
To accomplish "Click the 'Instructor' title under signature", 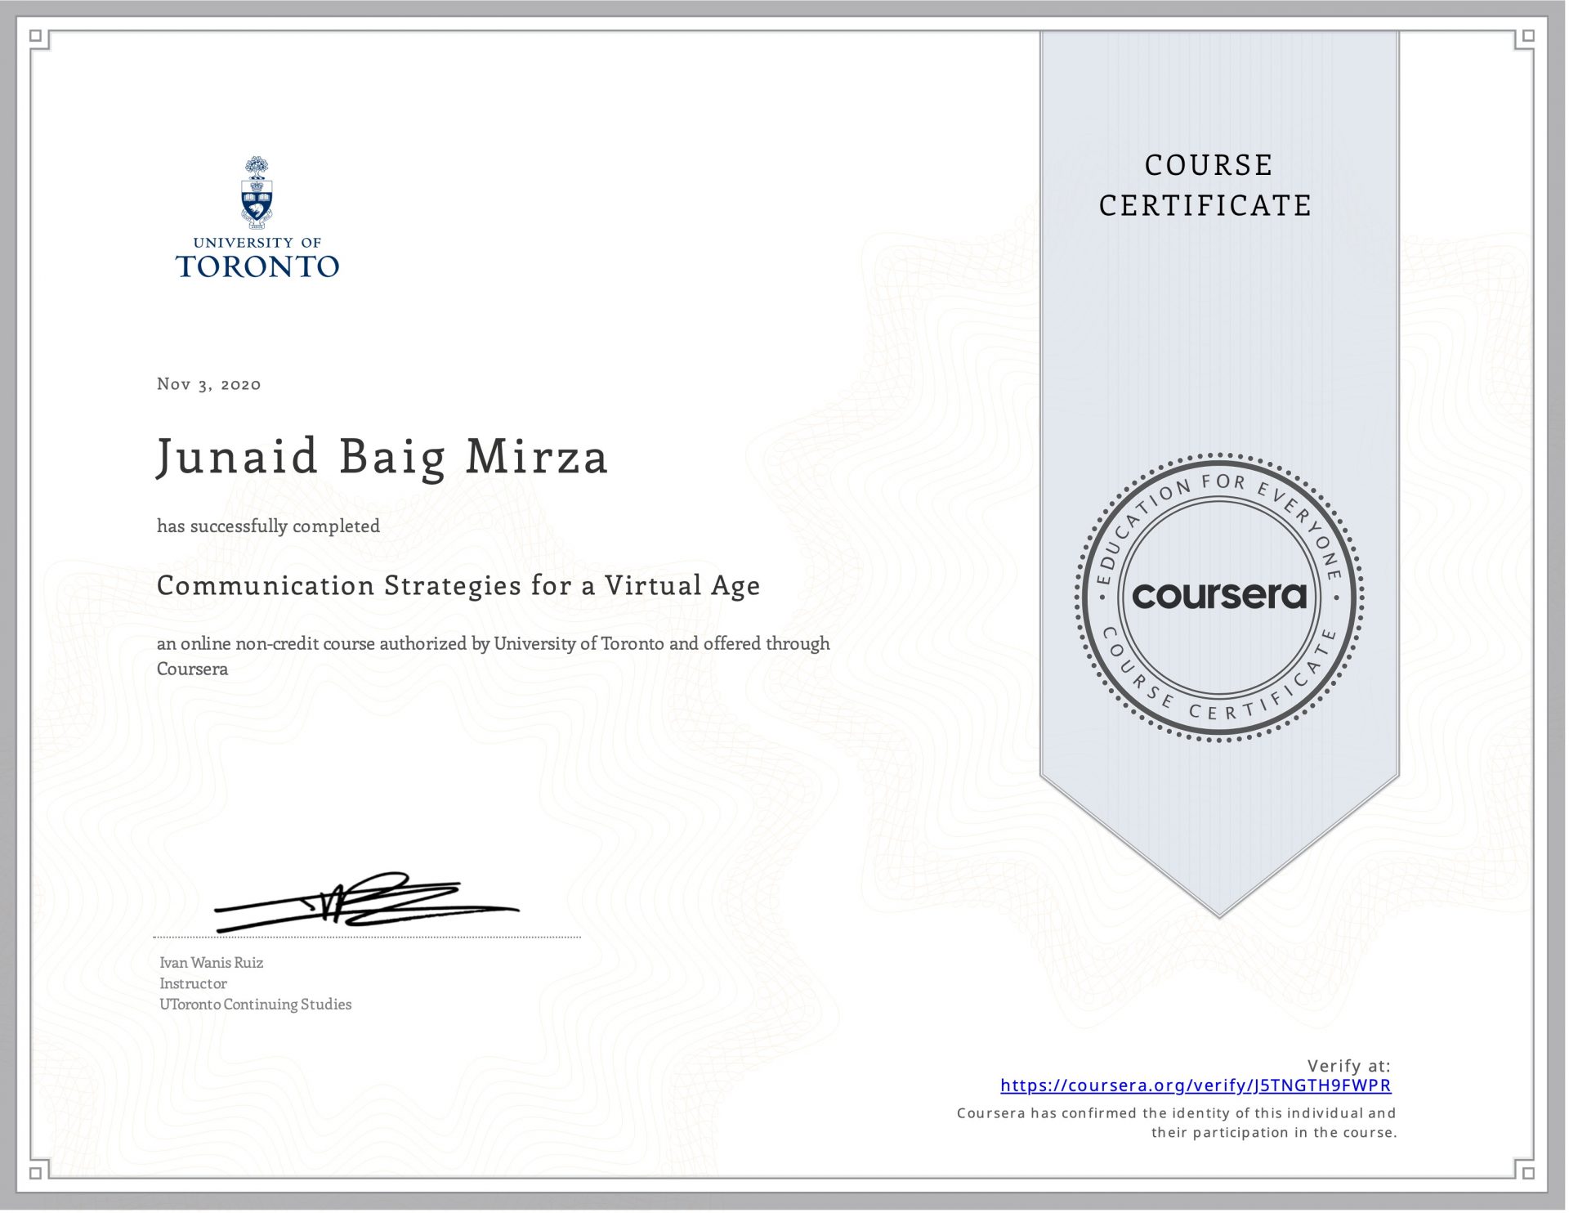I will click(x=193, y=984).
